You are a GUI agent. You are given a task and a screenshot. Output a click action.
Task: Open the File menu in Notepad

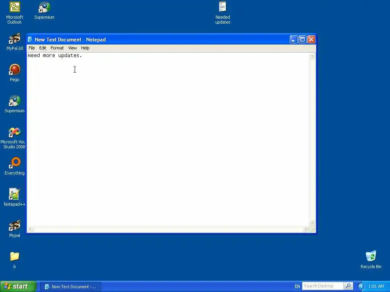click(32, 48)
